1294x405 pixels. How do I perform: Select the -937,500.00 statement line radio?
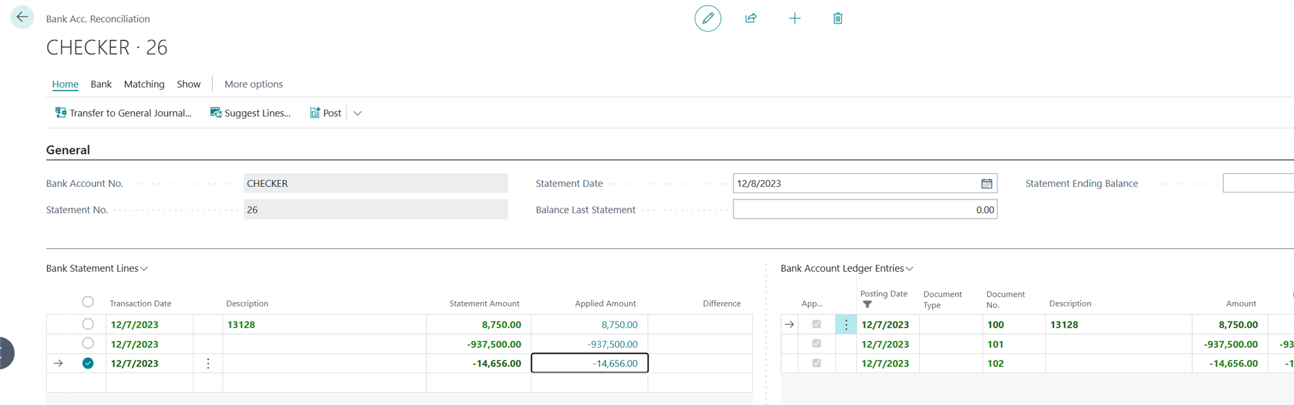click(88, 343)
